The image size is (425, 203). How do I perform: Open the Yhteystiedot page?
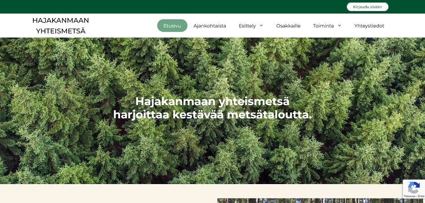click(x=369, y=26)
